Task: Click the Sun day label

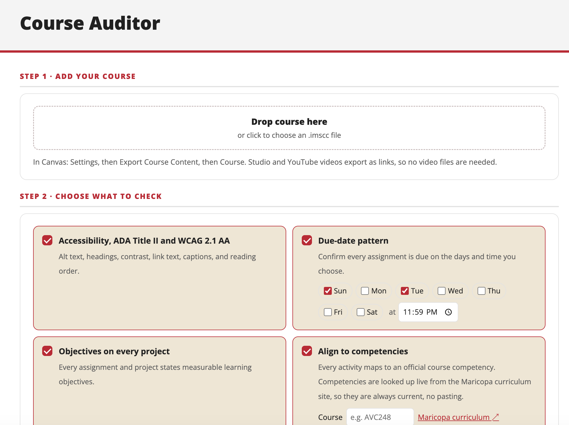Action: [340, 291]
